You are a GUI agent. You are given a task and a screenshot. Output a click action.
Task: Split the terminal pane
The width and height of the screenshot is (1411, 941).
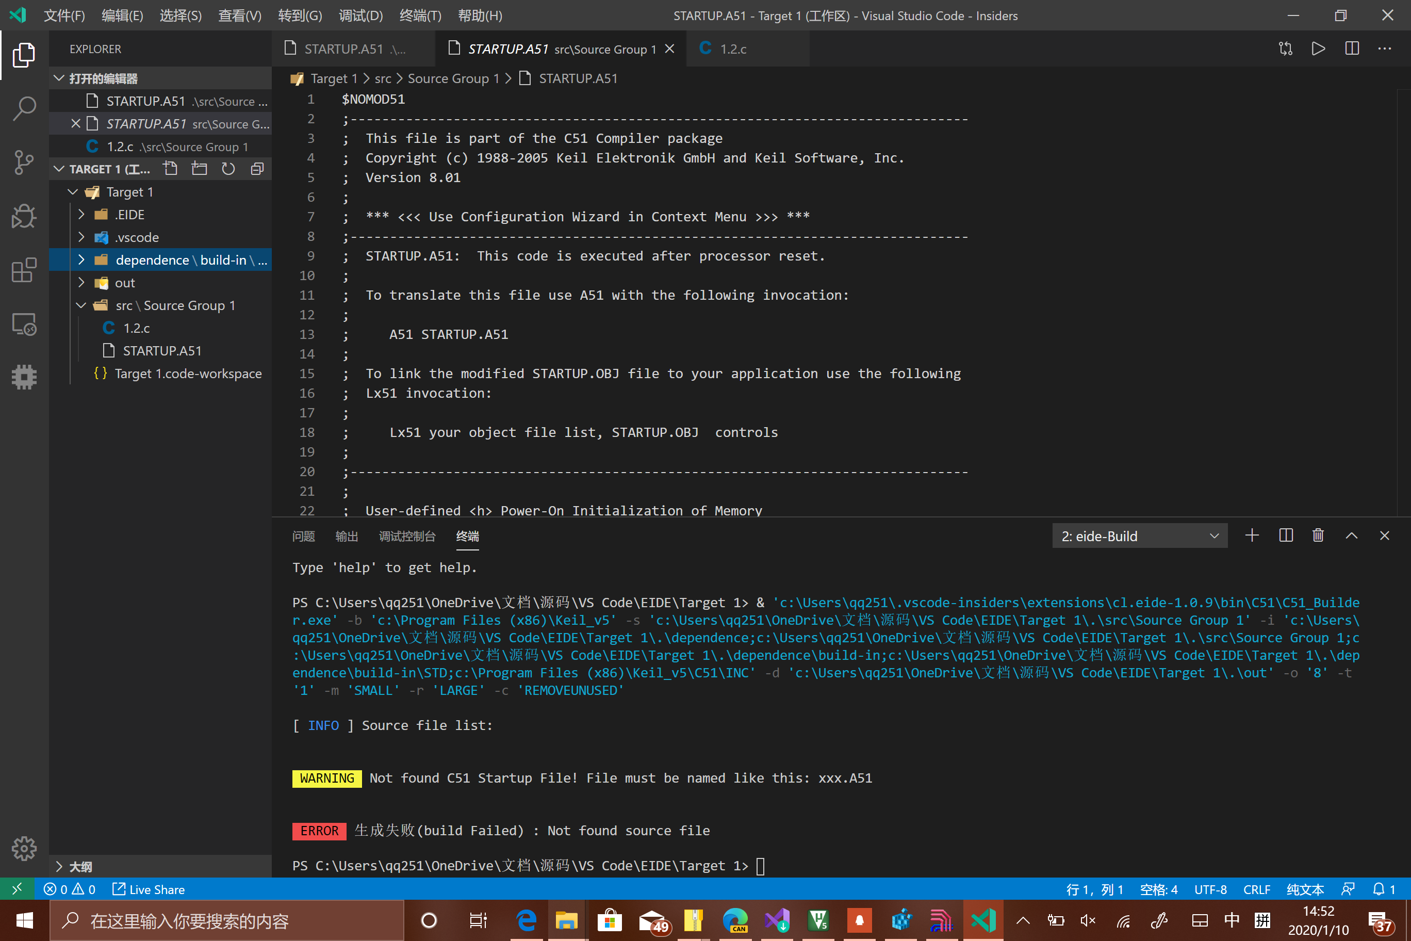pyautogui.click(x=1286, y=536)
